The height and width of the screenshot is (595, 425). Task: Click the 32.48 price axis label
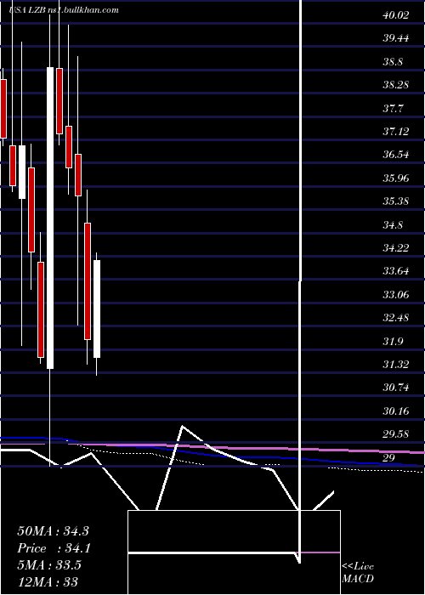click(396, 318)
